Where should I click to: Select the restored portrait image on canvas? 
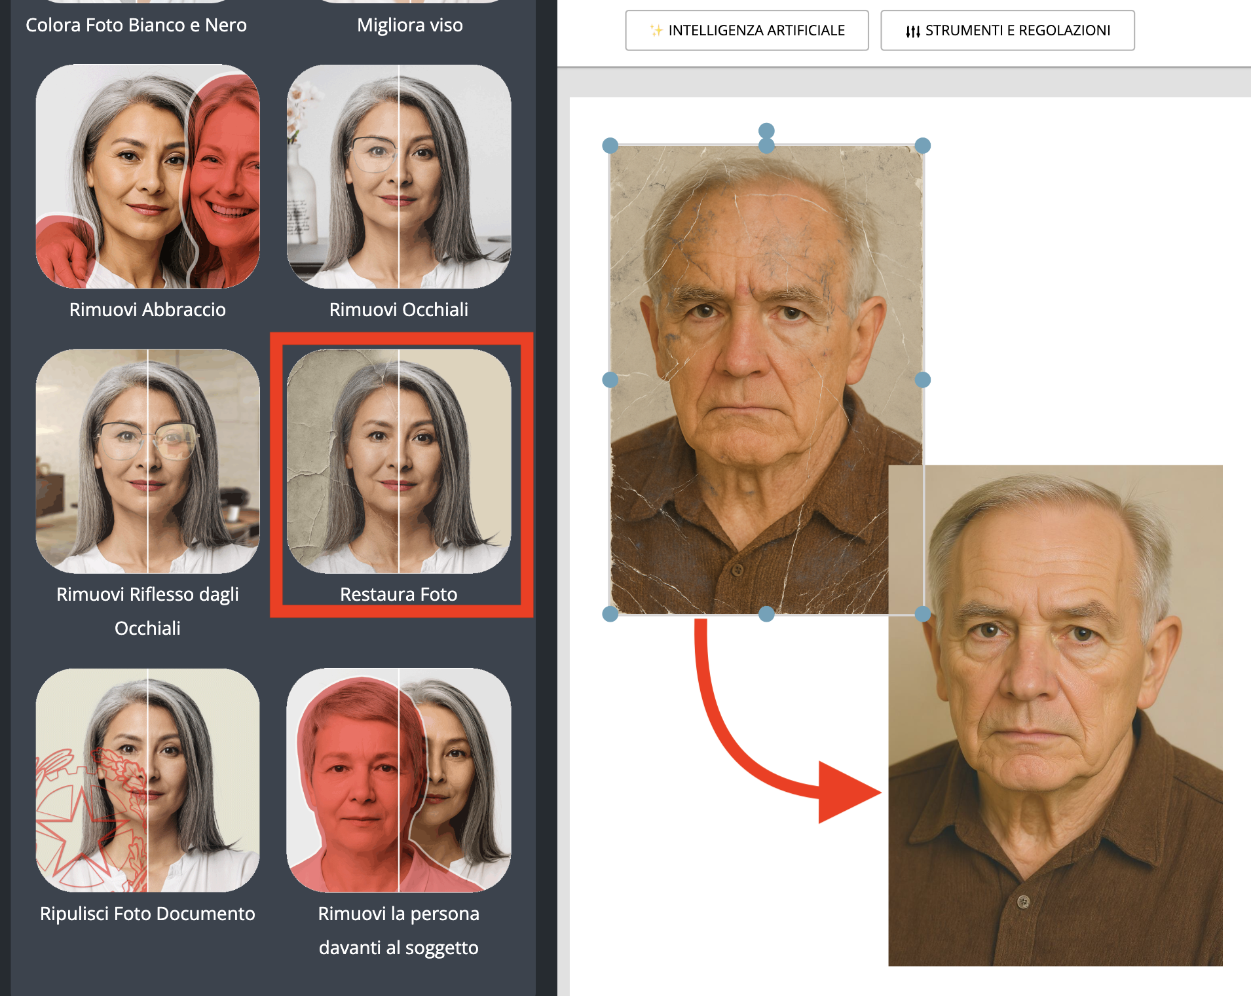point(1055,753)
